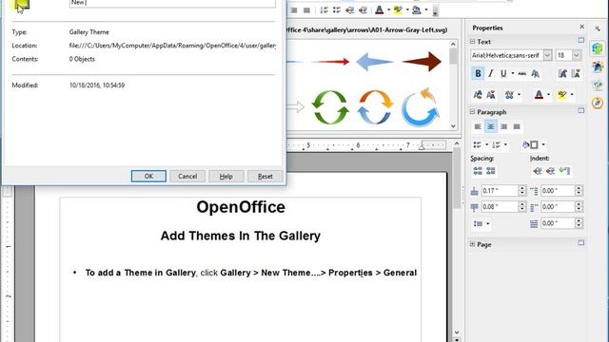This screenshot has height=342, width=609.
Task: Open Gallery sidebar tab
Action: (598, 85)
